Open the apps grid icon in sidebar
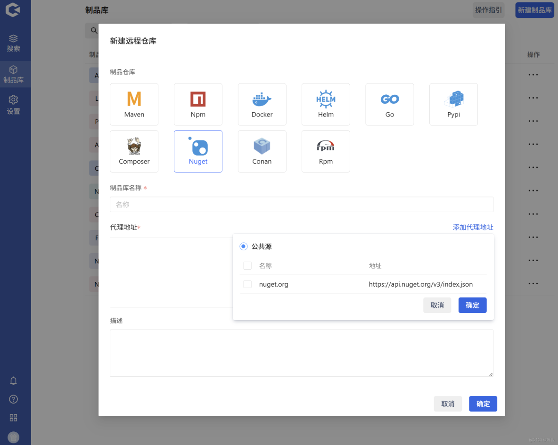Viewport: 558px width, 445px height. coord(13,417)
